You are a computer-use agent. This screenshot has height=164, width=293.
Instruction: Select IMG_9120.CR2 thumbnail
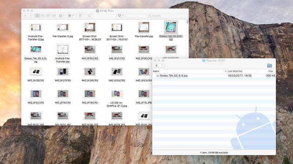(36, 94)
